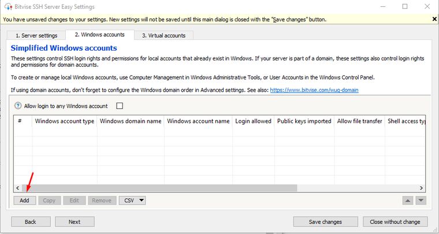Click the Windows account name column header
The image size is (439, 234).
[198, 121]
